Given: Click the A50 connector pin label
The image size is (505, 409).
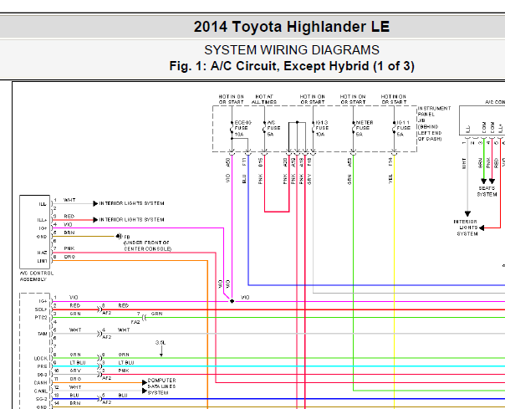Looking at the screenshot, I should 228,161.
